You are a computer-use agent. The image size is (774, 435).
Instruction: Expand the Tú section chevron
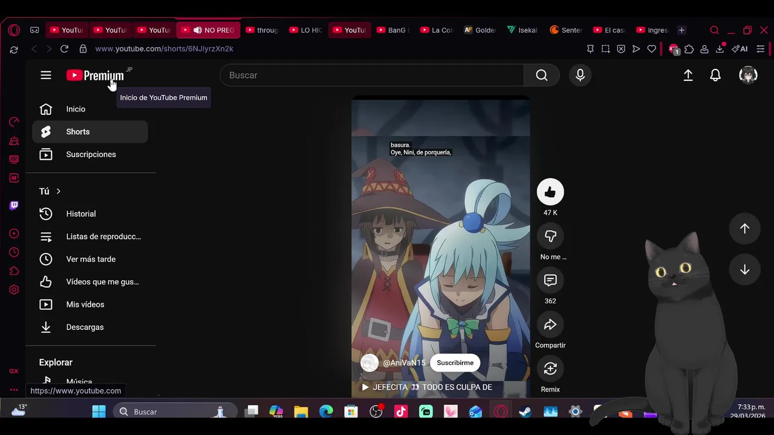point(58,191)
